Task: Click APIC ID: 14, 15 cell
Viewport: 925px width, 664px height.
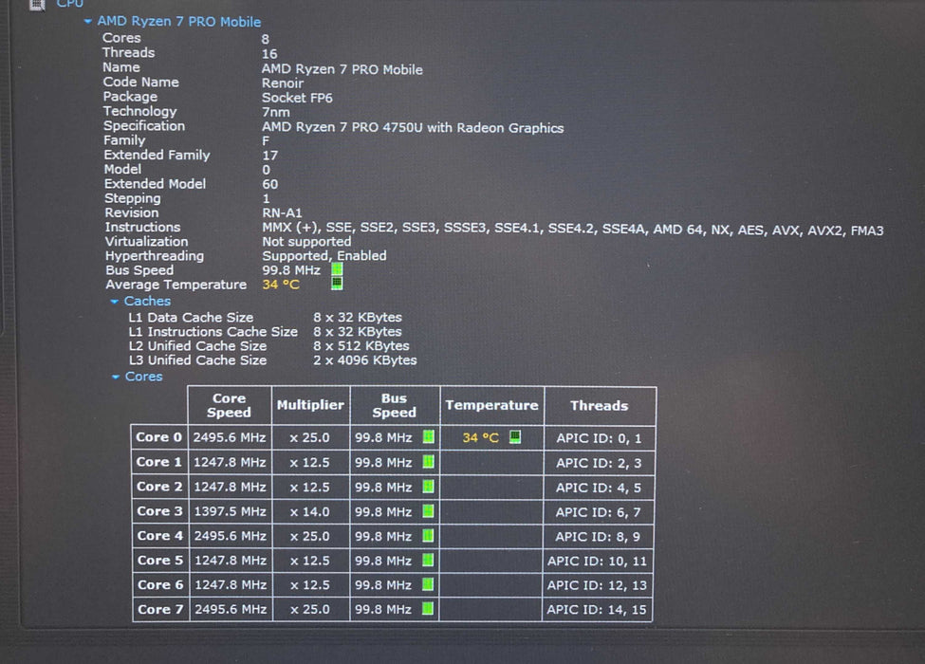Action: (x=597, y=610)
